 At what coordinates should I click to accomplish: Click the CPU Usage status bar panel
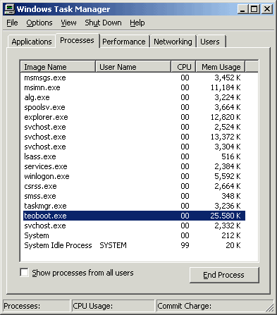(x=113, y=306)
